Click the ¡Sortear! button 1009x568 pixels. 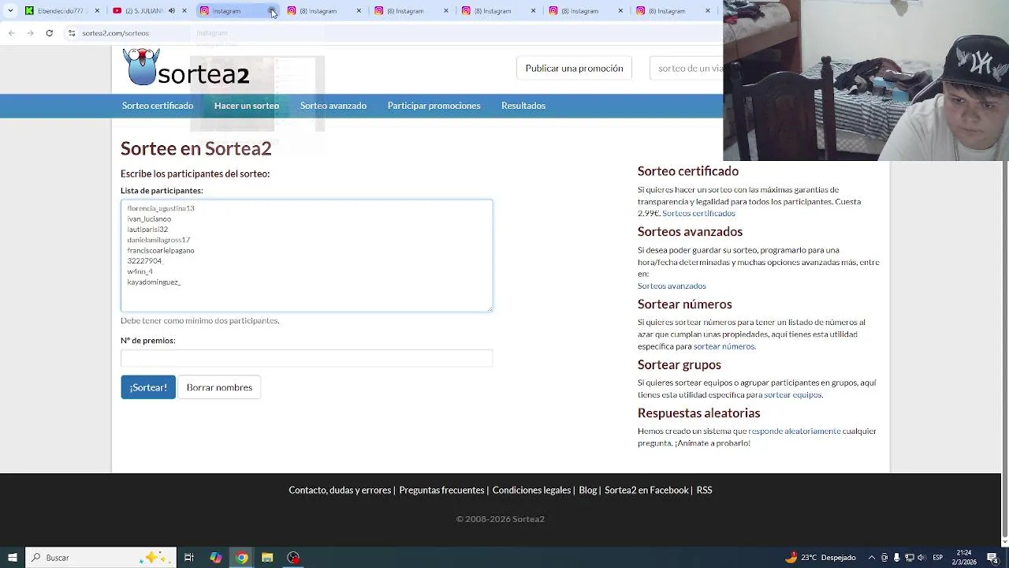click(x=148, y=387)
